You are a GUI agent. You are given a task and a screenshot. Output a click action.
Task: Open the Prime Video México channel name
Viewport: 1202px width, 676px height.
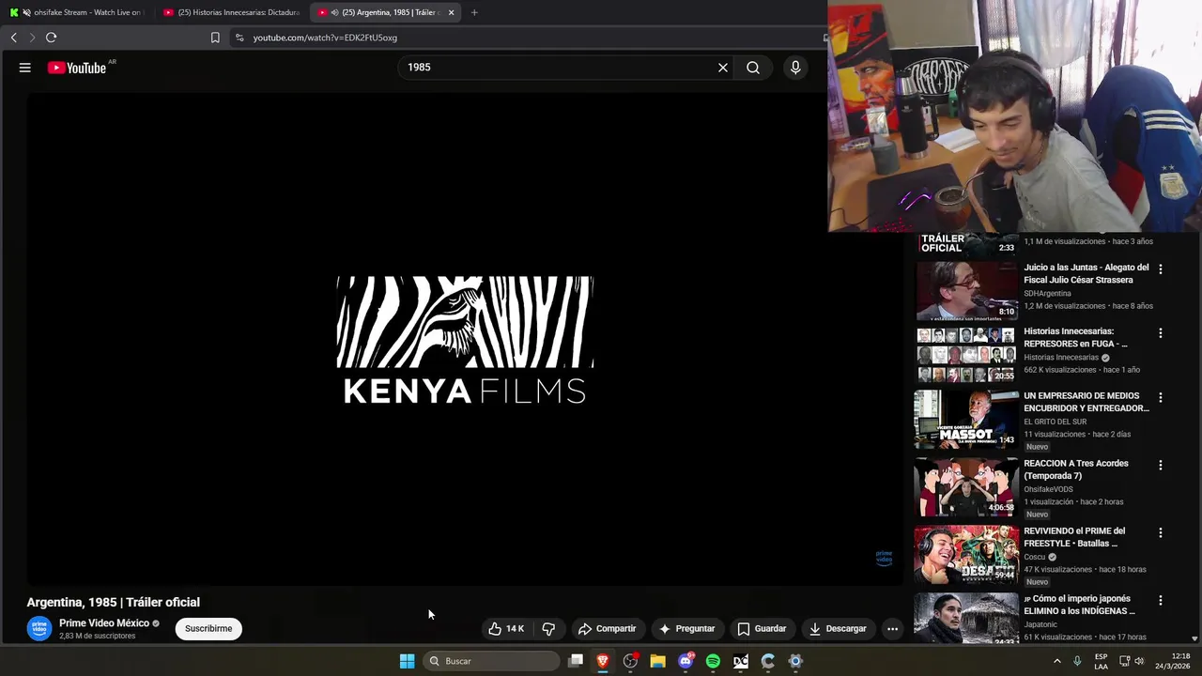tap(104, 623)
